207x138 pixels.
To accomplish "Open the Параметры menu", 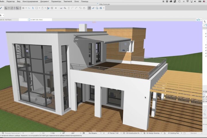I will 56,1.
